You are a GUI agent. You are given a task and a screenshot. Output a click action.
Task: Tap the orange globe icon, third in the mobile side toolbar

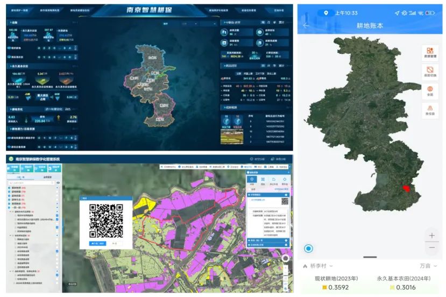[430, 91]
